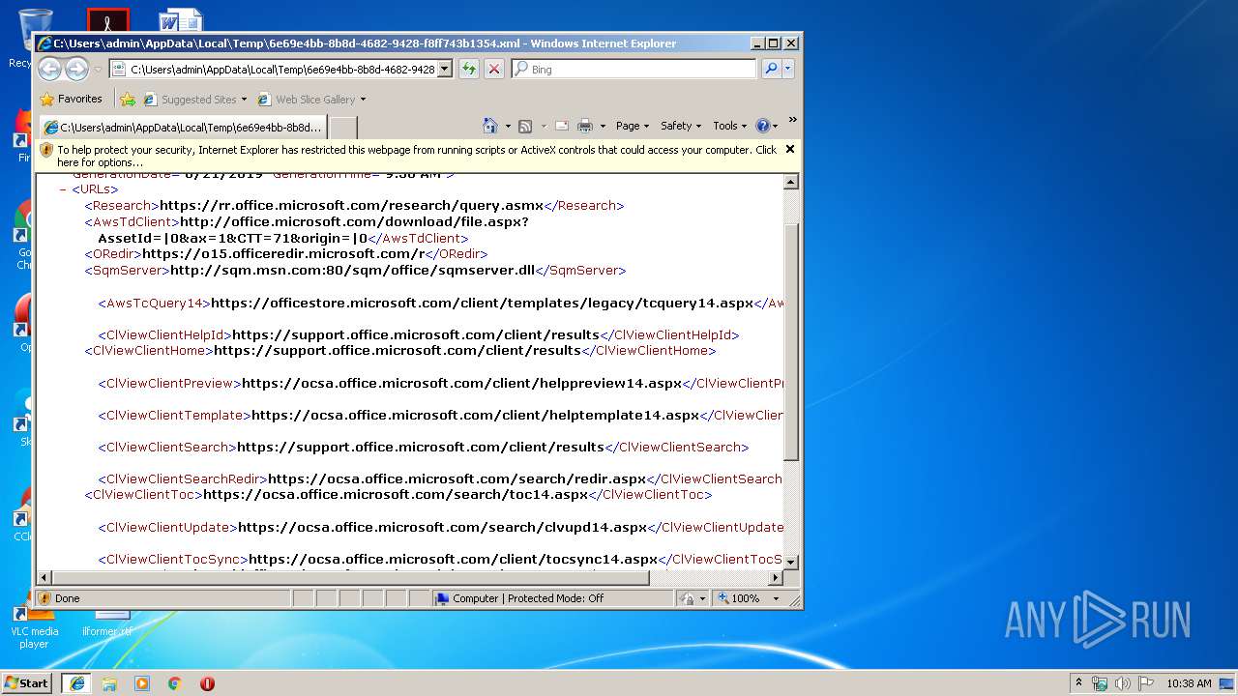Screen dimensions: 1238x696
Task: Select the Adobe Reader desktop icon
Action: click(108, 19)
